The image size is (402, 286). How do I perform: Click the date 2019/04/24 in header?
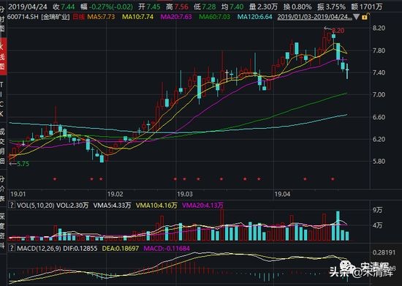(x=28, y=7)
